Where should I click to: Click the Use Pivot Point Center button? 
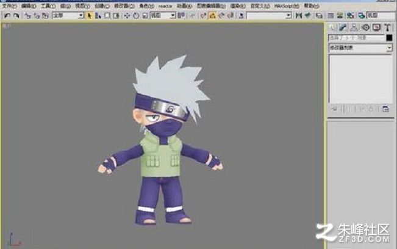tap(181, 16)
